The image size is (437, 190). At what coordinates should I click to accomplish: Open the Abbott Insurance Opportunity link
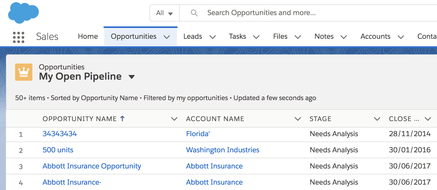click(92, 166)
